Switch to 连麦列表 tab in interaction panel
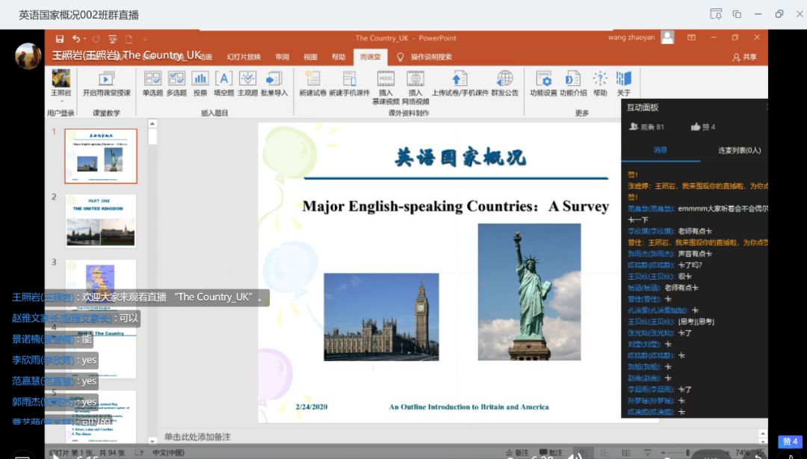This screenshot has width=807, height=459. pos(739,150)
